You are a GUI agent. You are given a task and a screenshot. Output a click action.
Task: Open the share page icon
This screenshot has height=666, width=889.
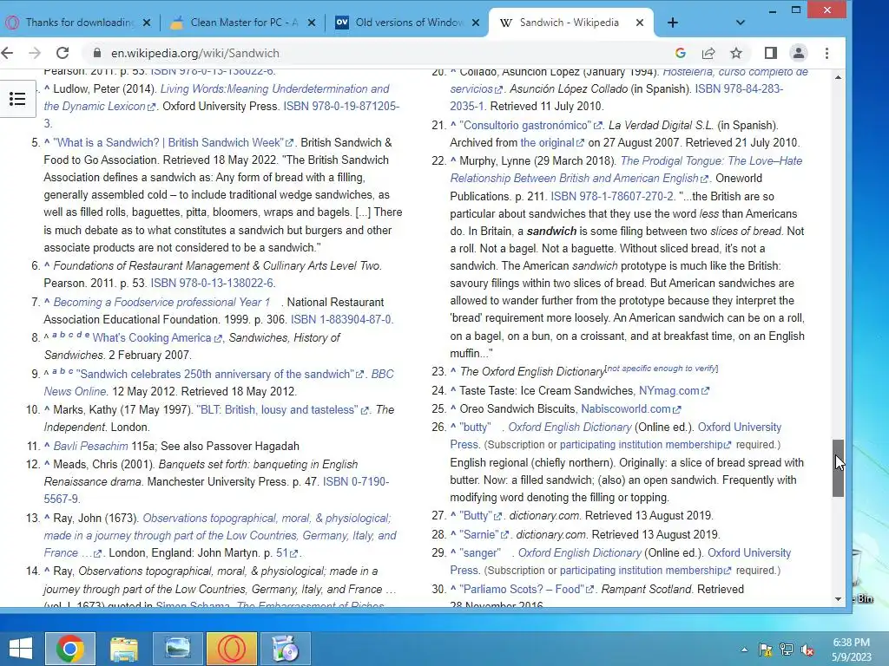click(x=708, y=53)
